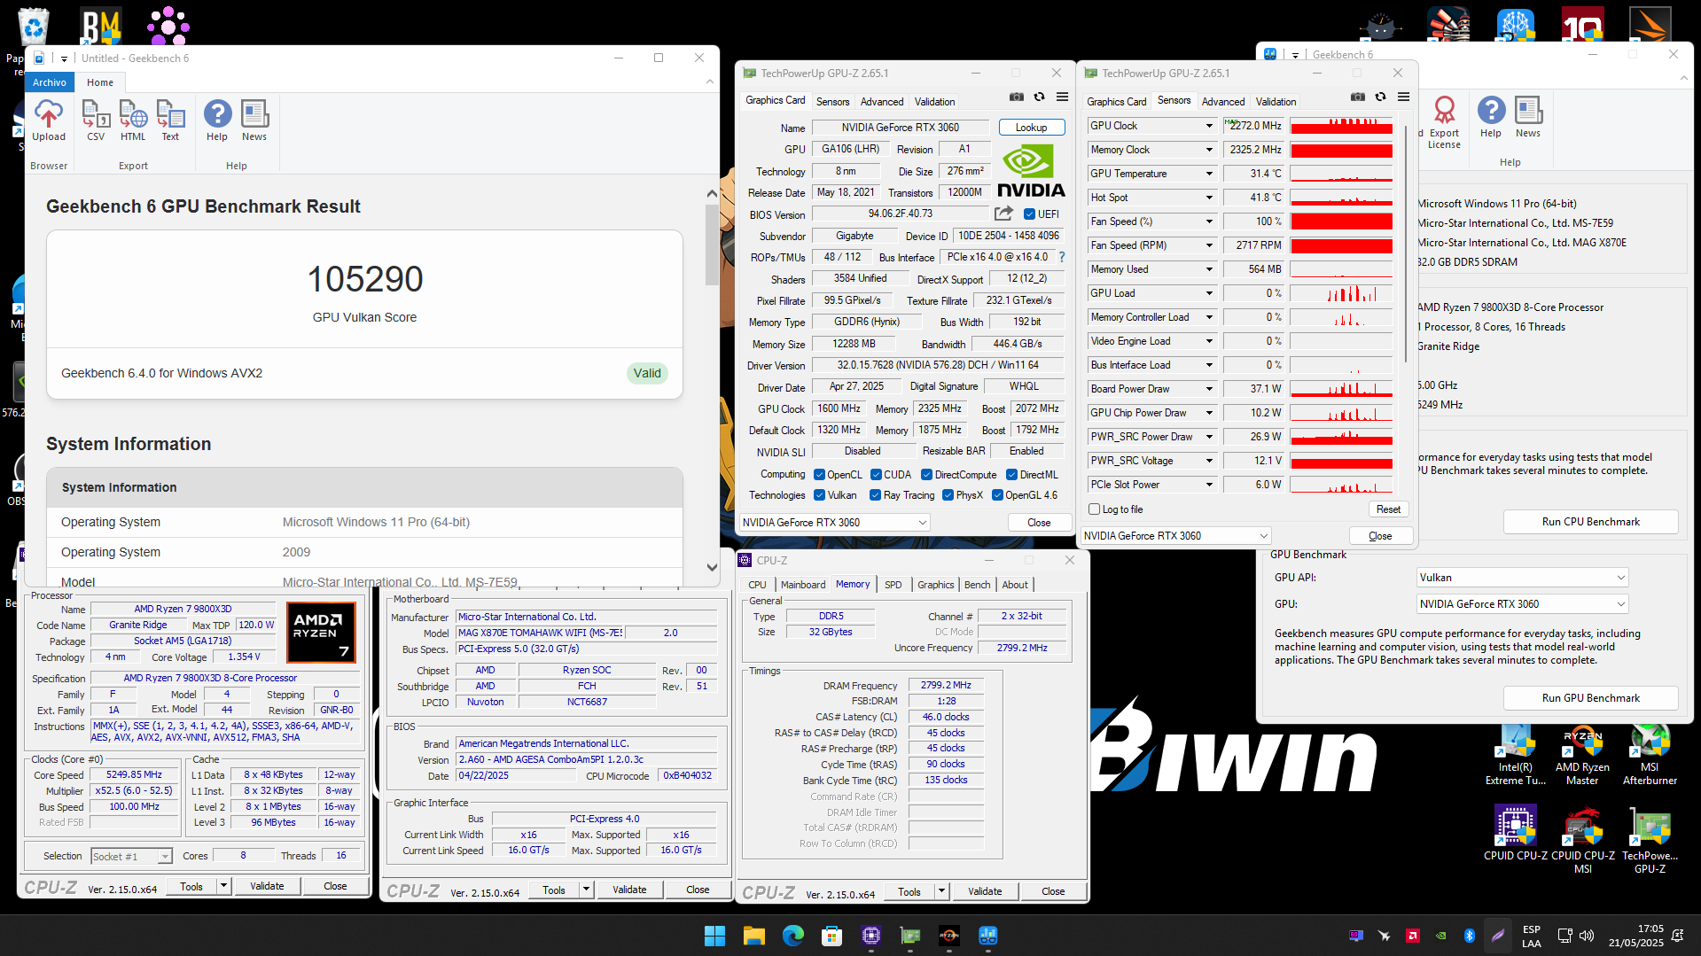Toggle the PhysX checkbox

point(948,495)
